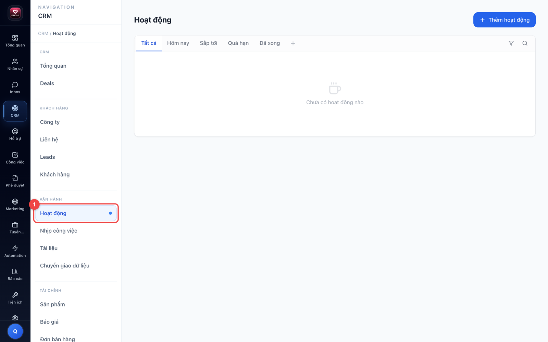Click CRM breadcrumb link
Screen dimensions: 548x342
43,34
